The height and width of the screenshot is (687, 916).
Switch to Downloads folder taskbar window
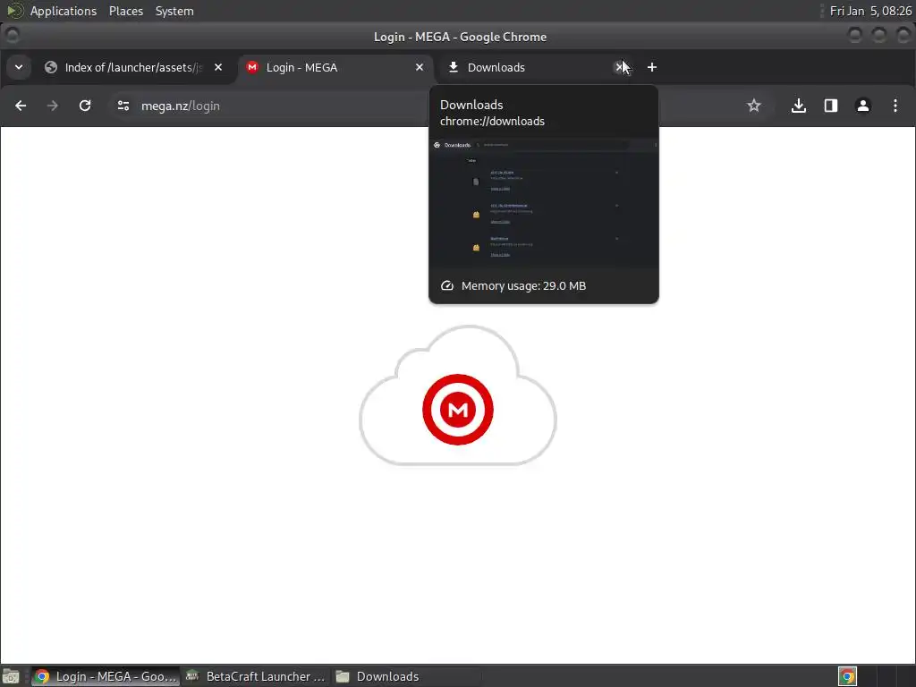click(x=406, y=676)
